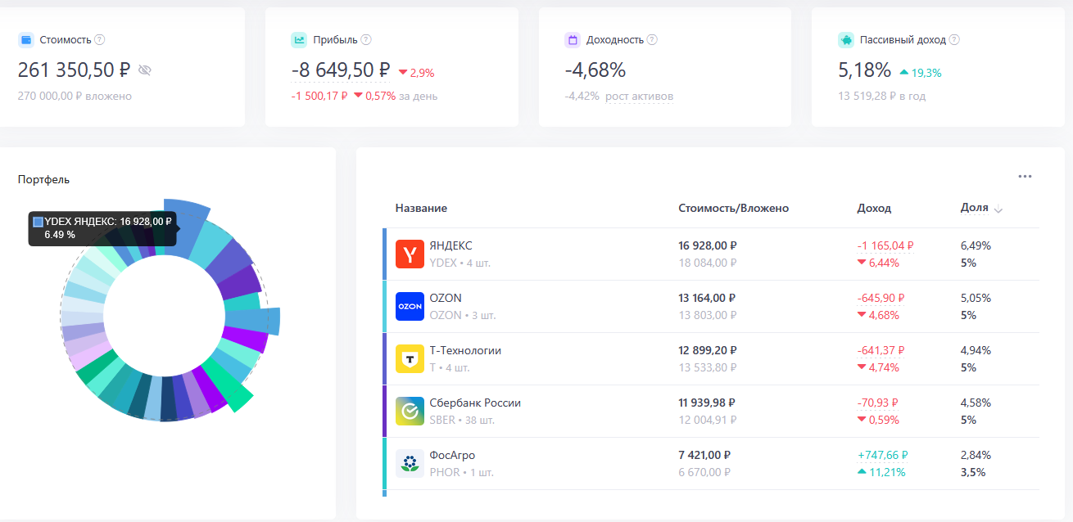Click the Портфель chart title

[44, 179]
